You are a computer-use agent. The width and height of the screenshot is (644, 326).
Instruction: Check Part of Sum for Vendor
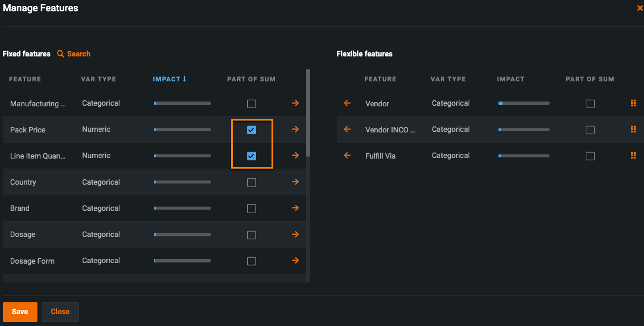590,104
